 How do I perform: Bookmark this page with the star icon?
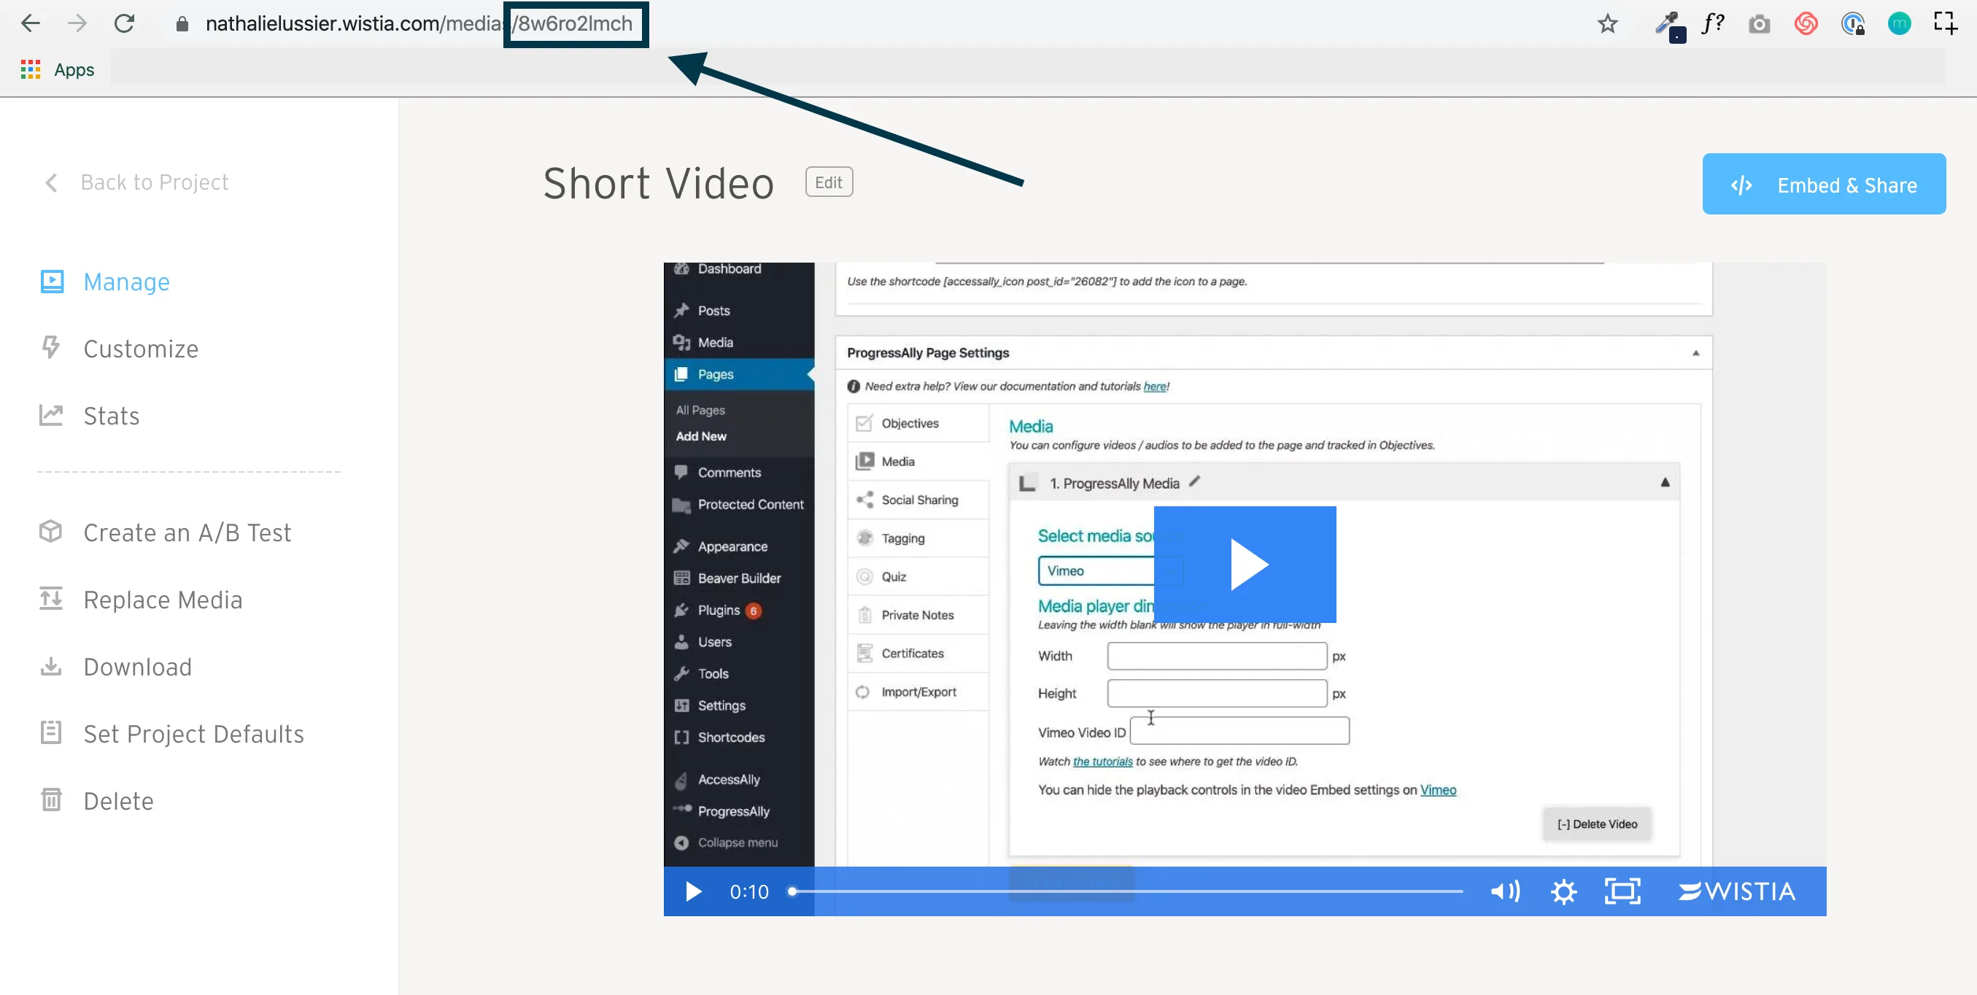pyautogui.click(x=1608, y=24)
